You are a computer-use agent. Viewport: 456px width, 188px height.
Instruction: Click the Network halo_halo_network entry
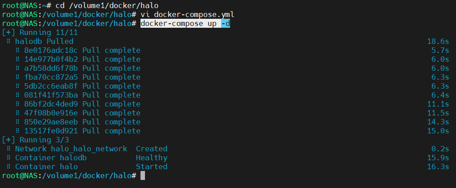point(71,149)
